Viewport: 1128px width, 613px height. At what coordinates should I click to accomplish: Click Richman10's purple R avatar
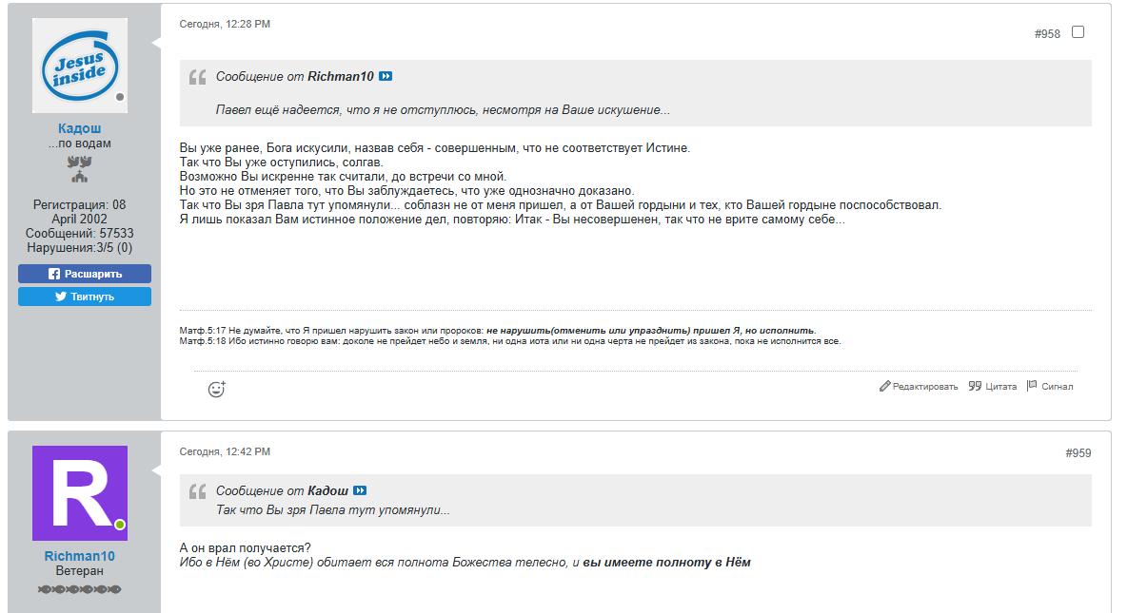tap(79, 492)
